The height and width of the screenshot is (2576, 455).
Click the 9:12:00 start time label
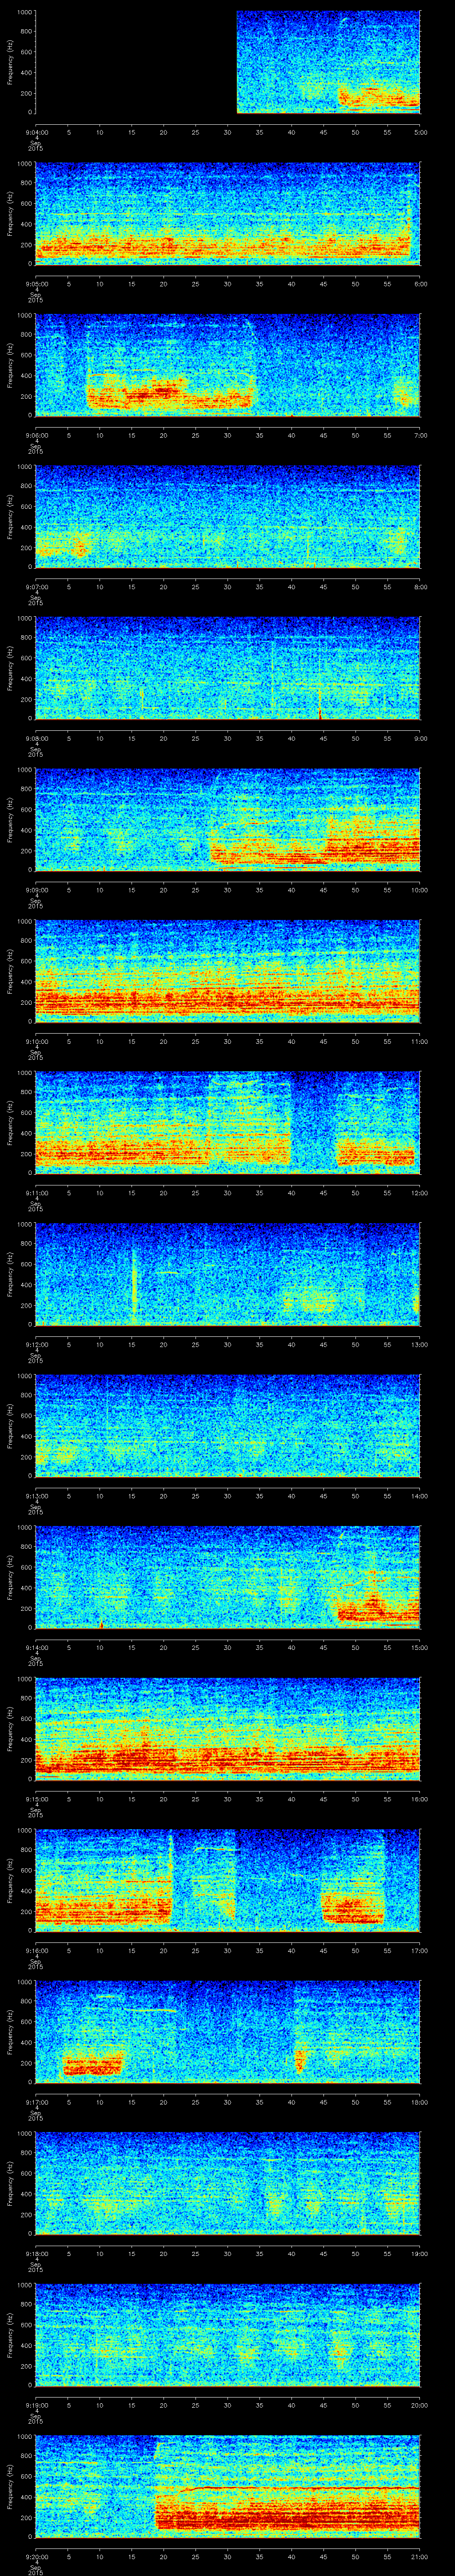pyautogui.click(x=36, y=1344)
